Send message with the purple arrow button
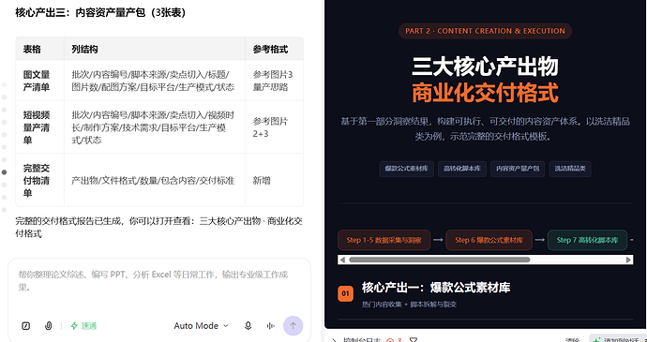Screen dimensions: 647x342 coord(293,326)
